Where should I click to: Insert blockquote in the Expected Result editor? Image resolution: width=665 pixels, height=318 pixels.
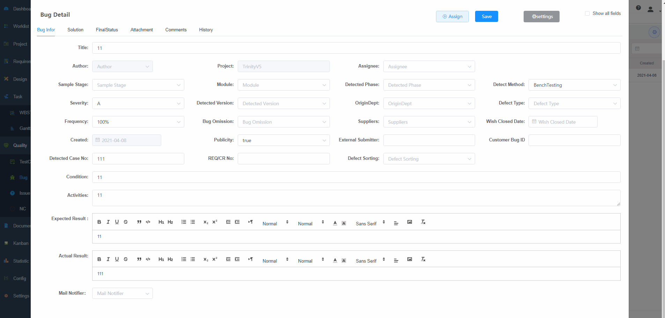tap(139, 222)
